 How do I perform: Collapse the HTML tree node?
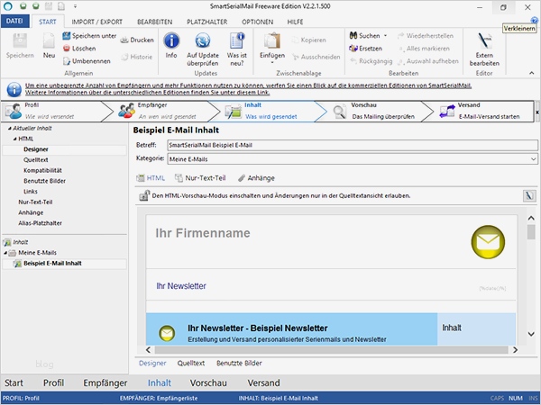coord(14,139)
